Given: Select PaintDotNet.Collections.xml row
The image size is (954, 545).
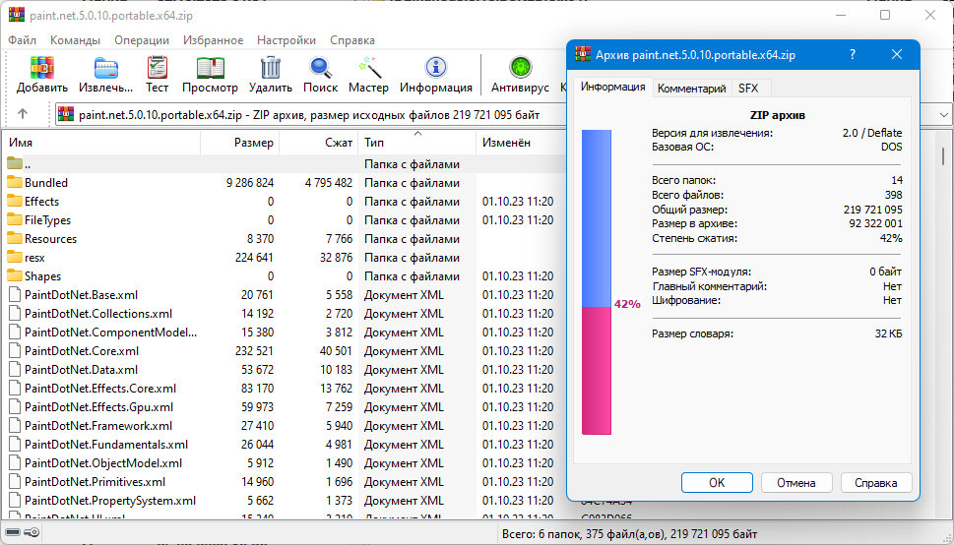Looking at the screenshot, I should [x=283, y=314].
